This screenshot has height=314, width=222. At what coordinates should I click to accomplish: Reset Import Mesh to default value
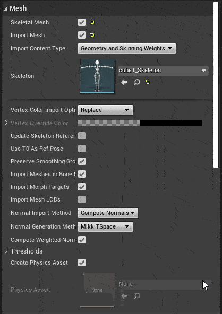coord(92,35)
